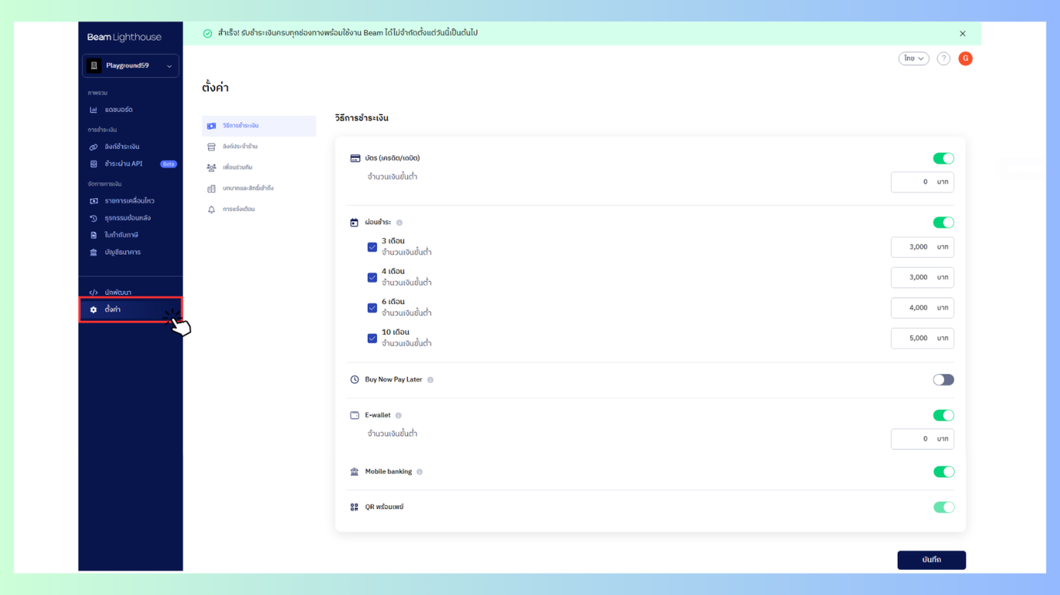This screenshot has height=595, width=1060.
Task: Click the info icon next to ผ่อนชำระ
Action: pos(399,222)
